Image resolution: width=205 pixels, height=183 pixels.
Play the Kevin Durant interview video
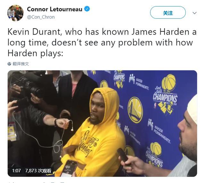tap(102, 123)
